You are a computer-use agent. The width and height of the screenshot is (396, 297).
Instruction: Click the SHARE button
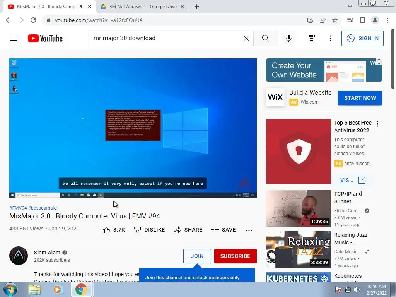188,230
